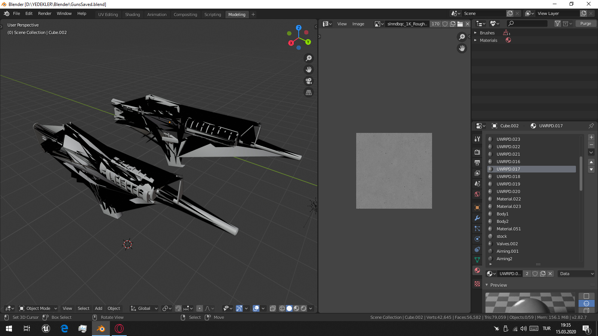Expand the Materials entry in outliner
This screenshot has height=336, width=598.
[475, 40]
